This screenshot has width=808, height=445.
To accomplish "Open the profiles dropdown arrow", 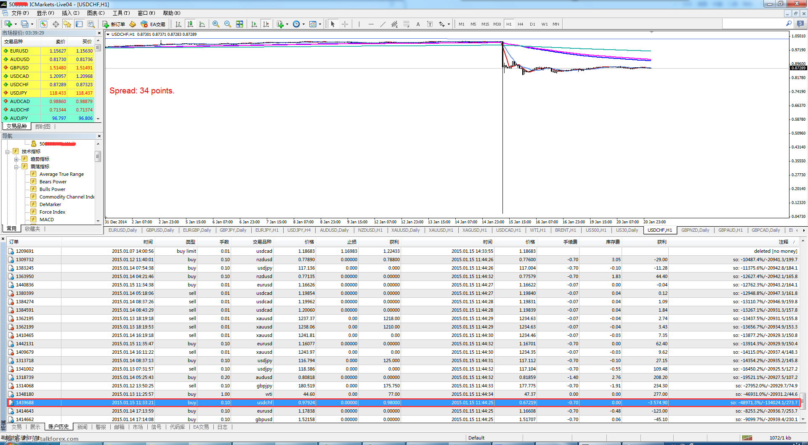I will pos(32,24).
